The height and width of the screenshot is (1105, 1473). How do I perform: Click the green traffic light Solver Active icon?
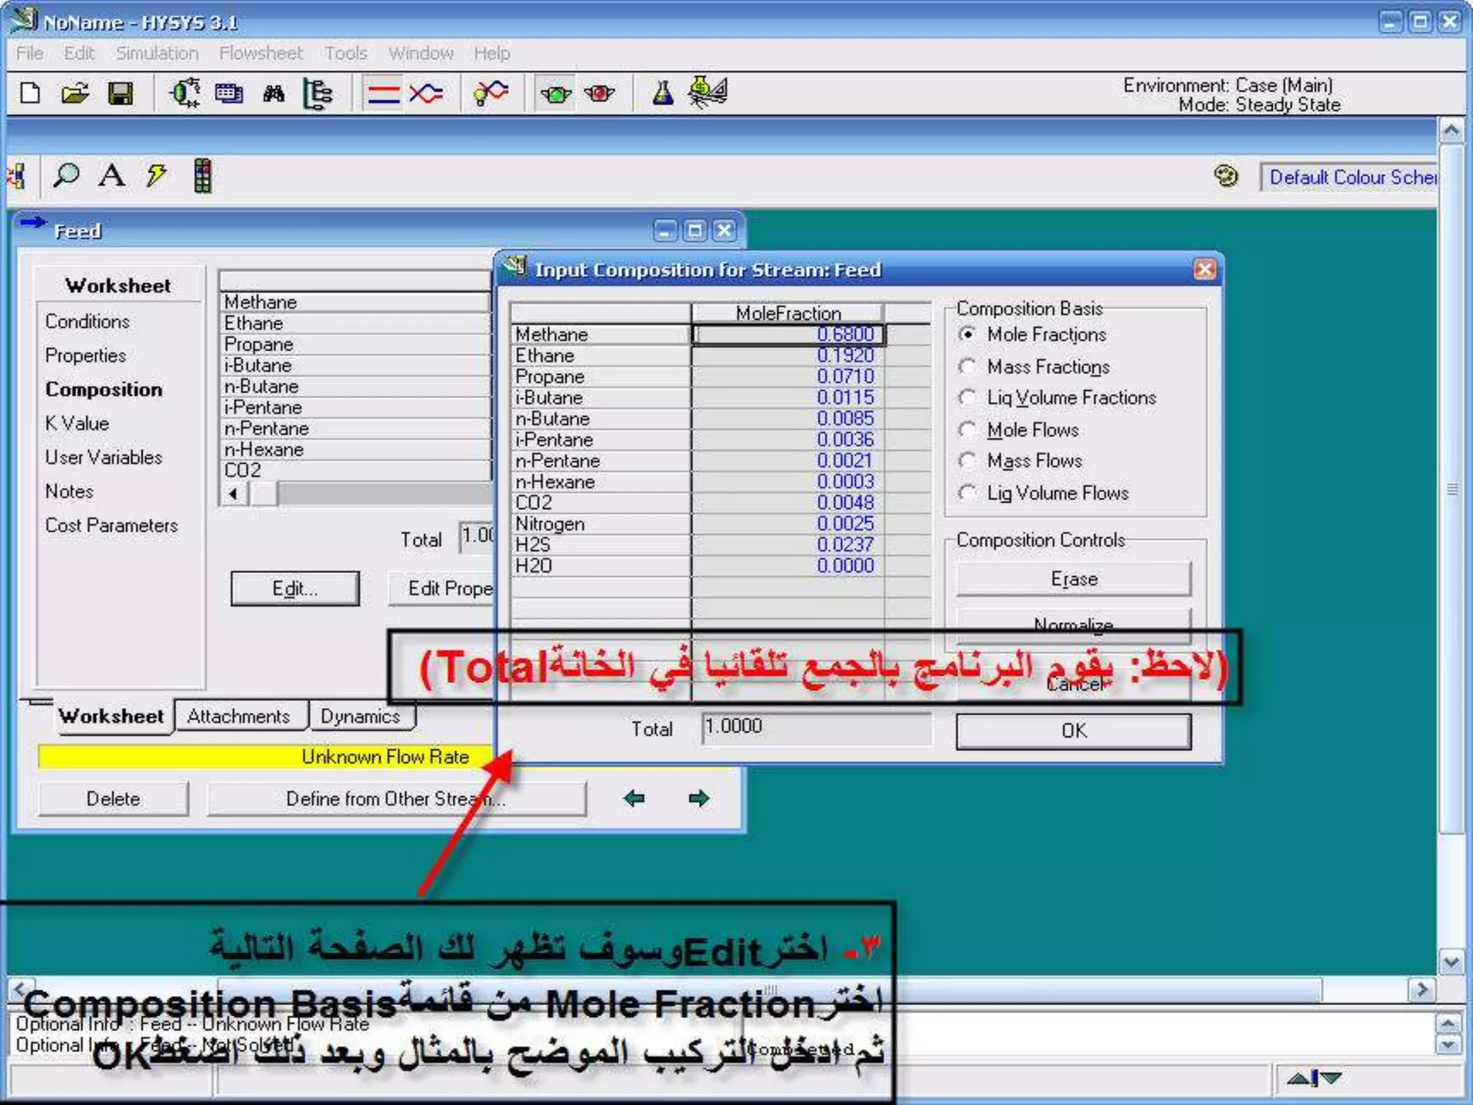[555, 94]
